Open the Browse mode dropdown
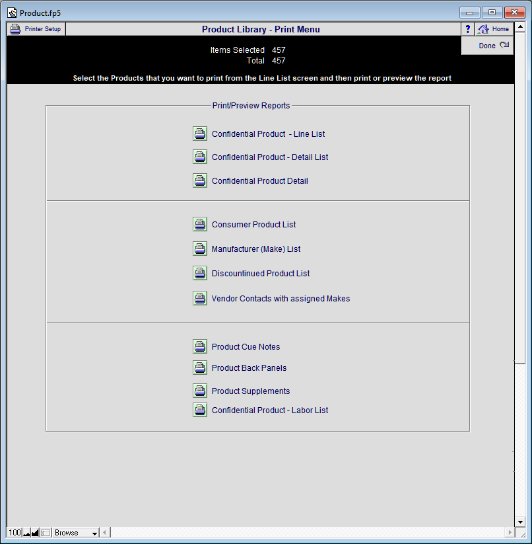 click(75, 533)
